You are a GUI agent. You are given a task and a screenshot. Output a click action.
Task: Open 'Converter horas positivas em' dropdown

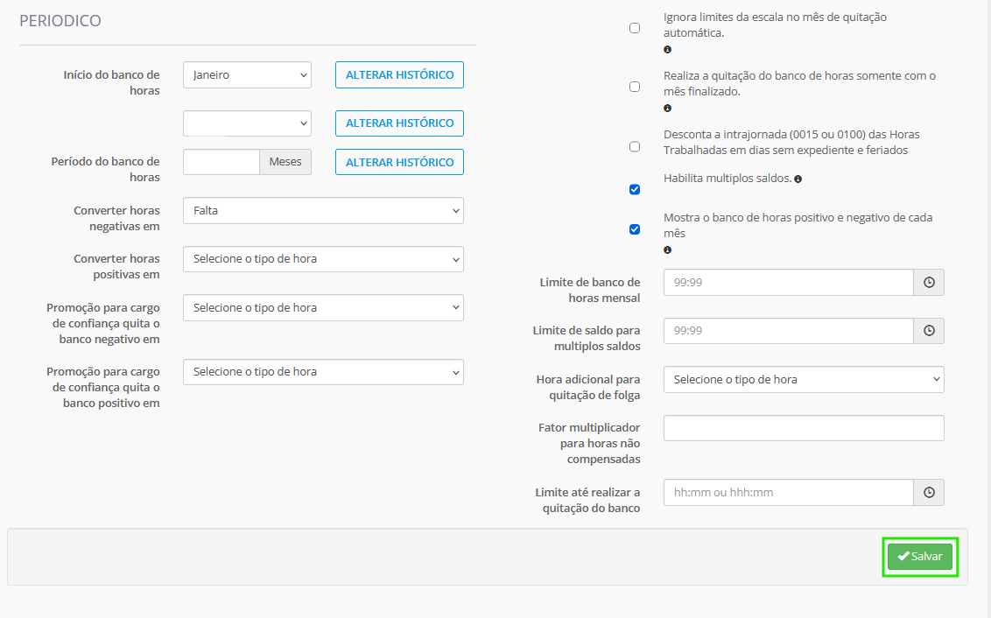click(x=324, y=259)
